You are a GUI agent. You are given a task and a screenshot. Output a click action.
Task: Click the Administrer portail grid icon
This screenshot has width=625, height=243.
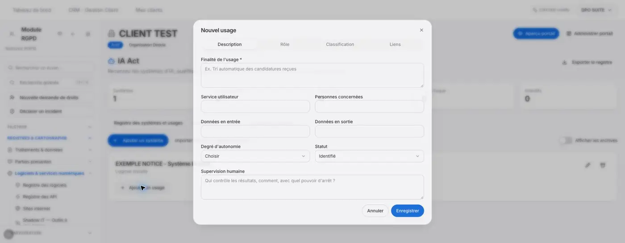pos(569,34)
